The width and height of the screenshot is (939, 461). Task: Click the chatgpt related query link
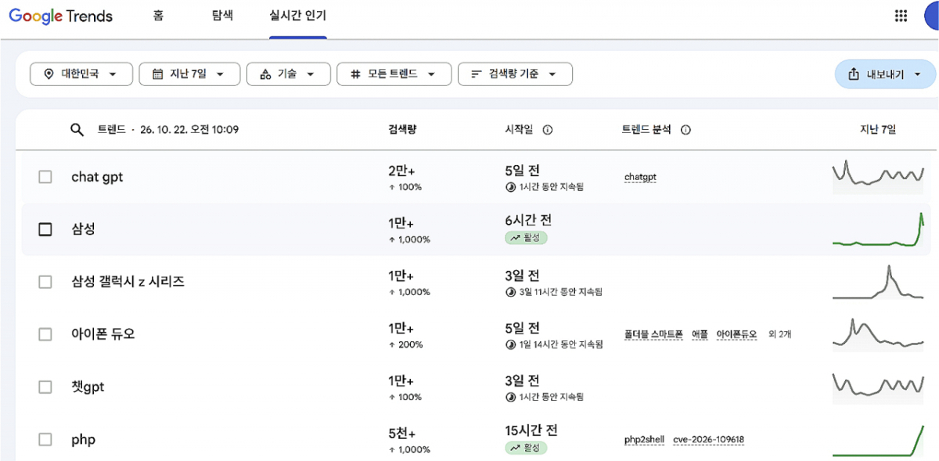coord(640,178)
